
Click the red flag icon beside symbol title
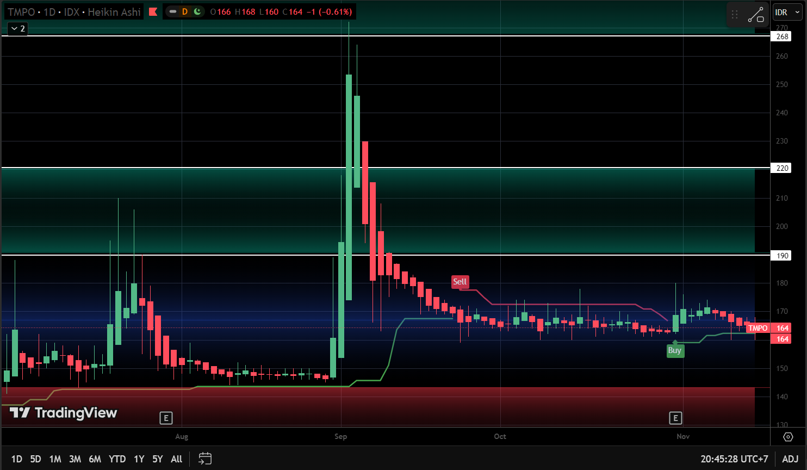tap(153, 12)
